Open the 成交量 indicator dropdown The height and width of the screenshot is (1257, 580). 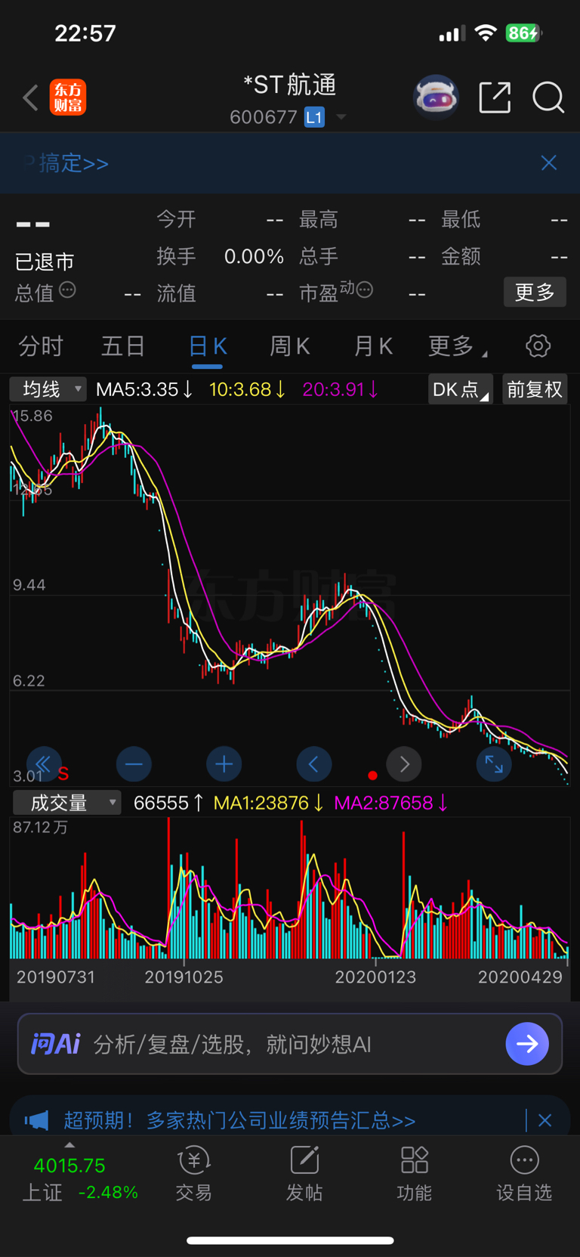pos(66,803)
